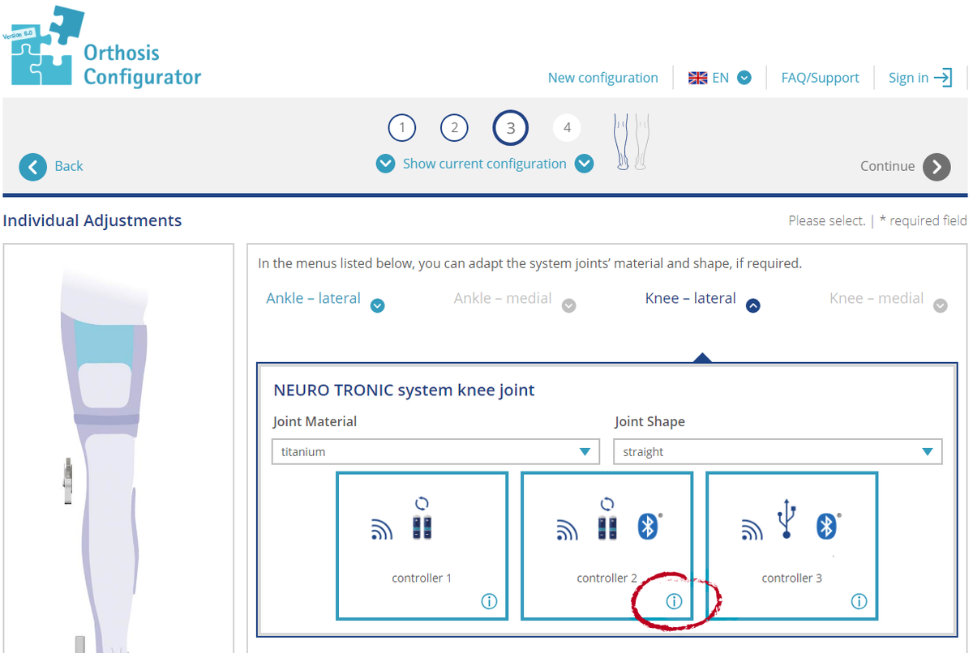This screenshot has width=973, height=653.
Task: Click the Continue arrow circle icon
Action: point(937,167)
